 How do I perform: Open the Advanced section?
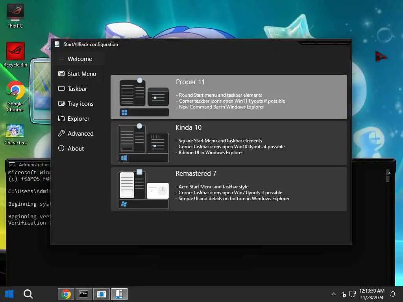(x=80, y=134)
